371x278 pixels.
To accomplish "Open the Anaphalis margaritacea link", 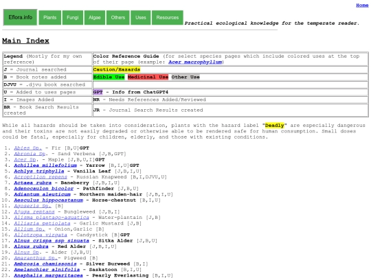I will click(x=49, y=275).
